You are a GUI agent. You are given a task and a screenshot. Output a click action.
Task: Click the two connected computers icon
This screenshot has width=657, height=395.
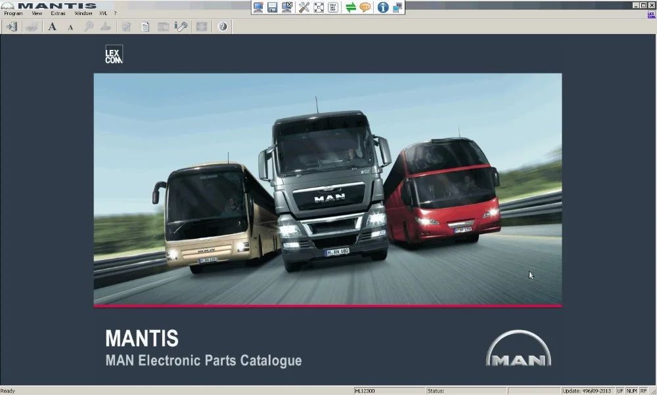[397, 7]
